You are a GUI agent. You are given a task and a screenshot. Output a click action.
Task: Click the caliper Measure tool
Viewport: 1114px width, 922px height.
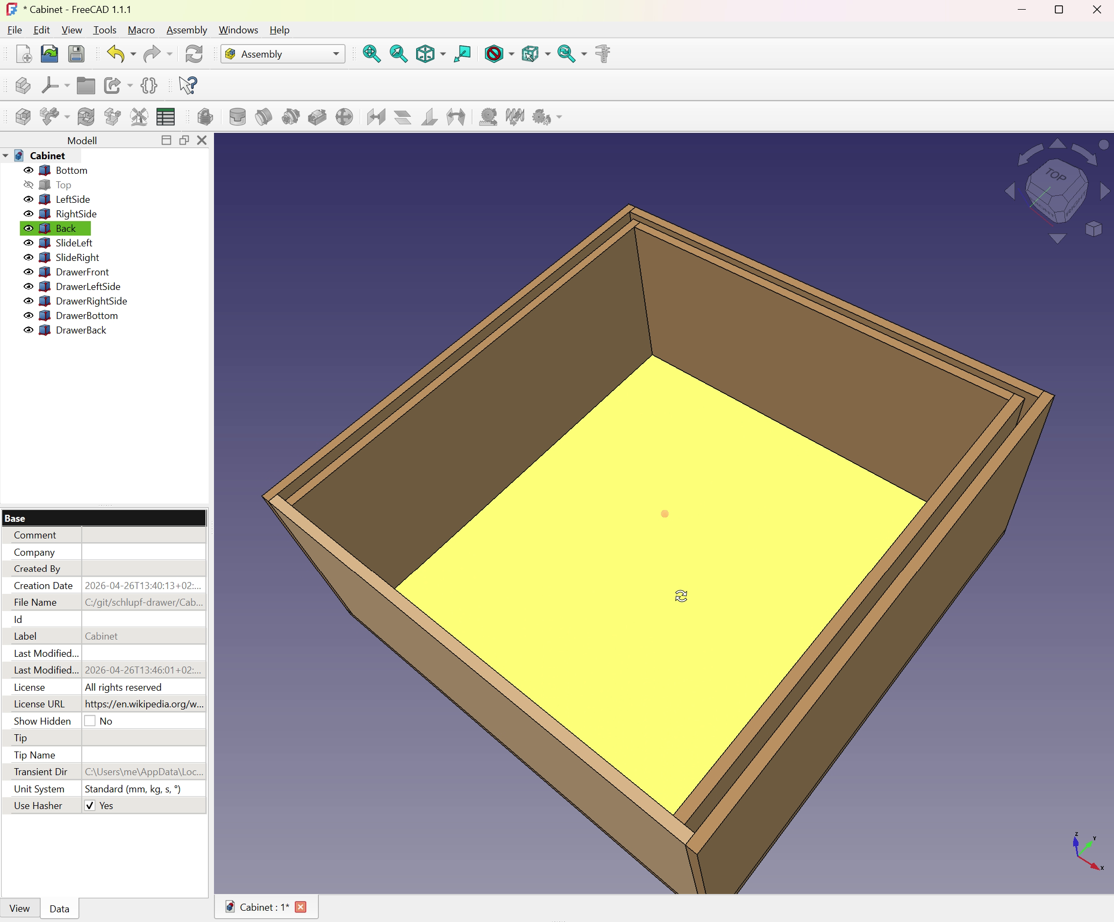point(603,54)
